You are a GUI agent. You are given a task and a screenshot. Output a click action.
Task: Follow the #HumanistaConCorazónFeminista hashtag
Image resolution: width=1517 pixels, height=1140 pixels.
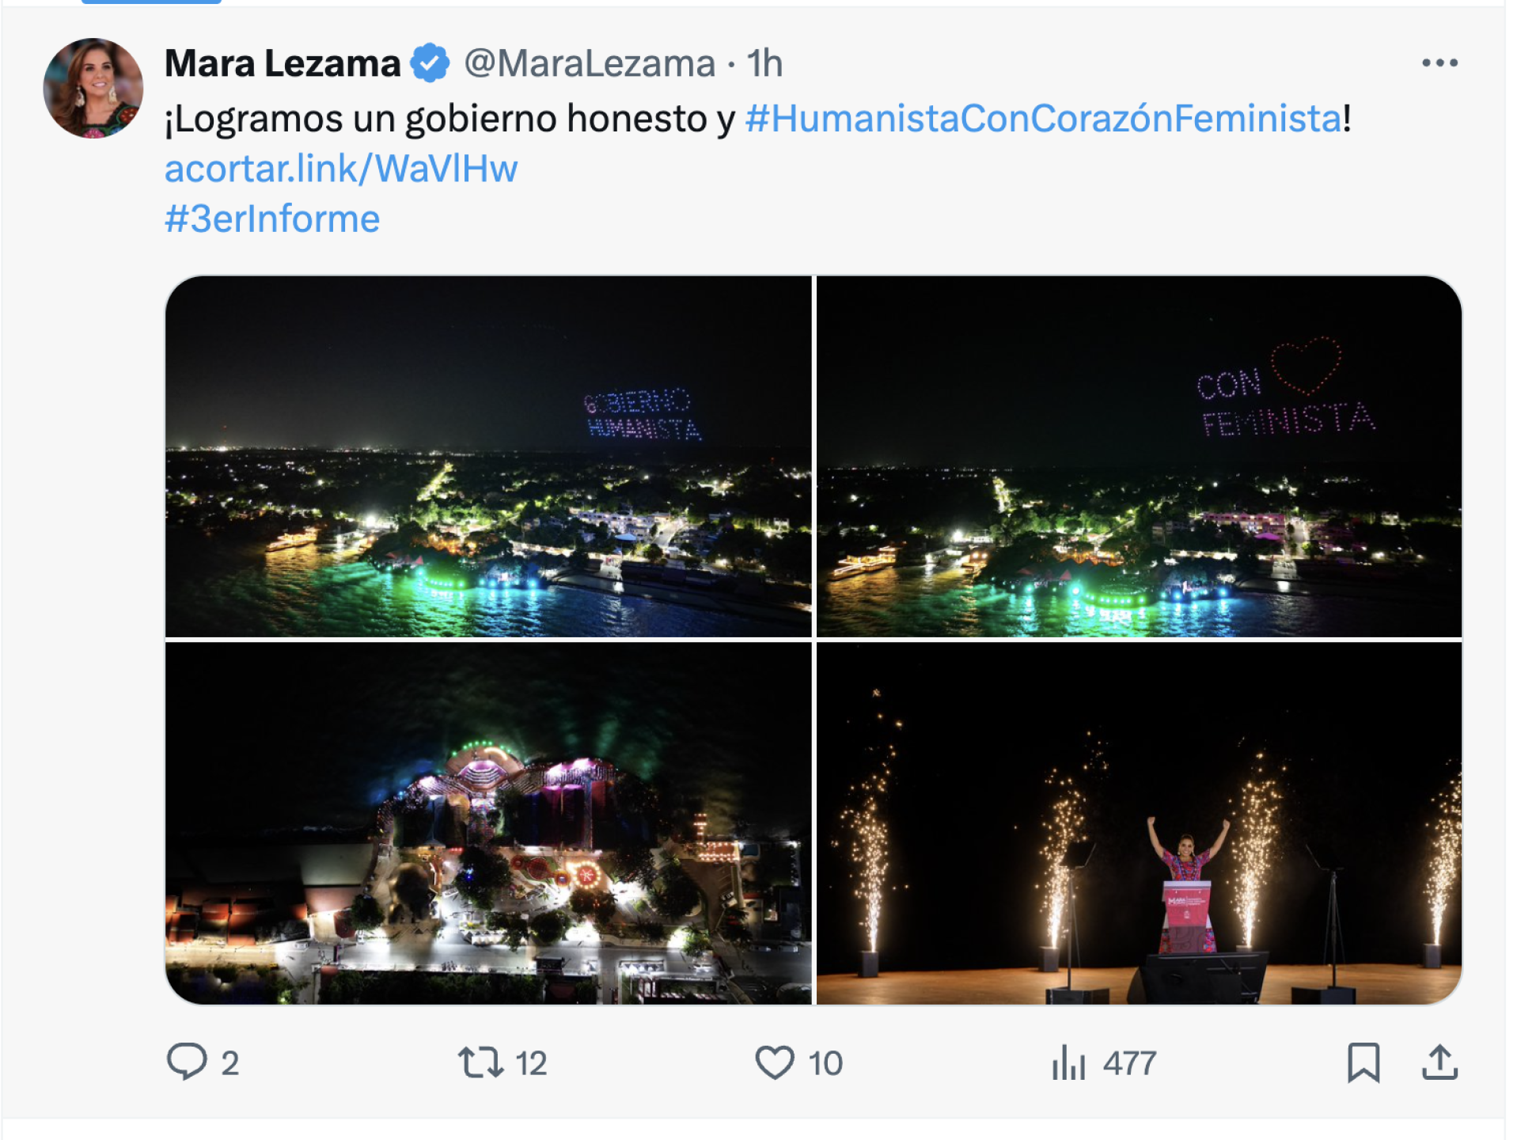(x=1044, y=119)
